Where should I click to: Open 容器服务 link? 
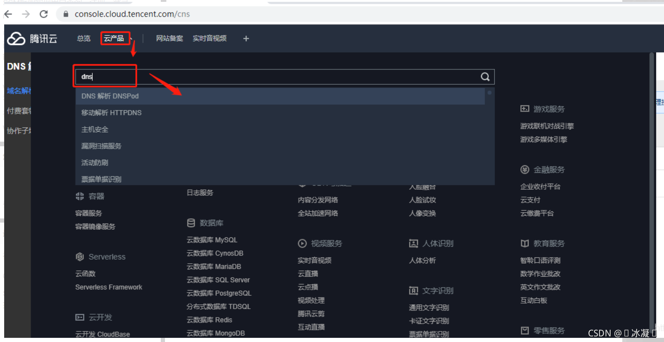(89, 213)
